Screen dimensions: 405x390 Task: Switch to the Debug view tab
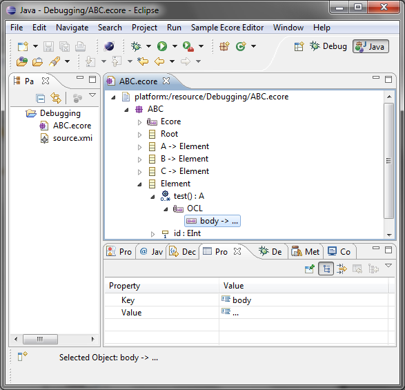pos(270,251)
